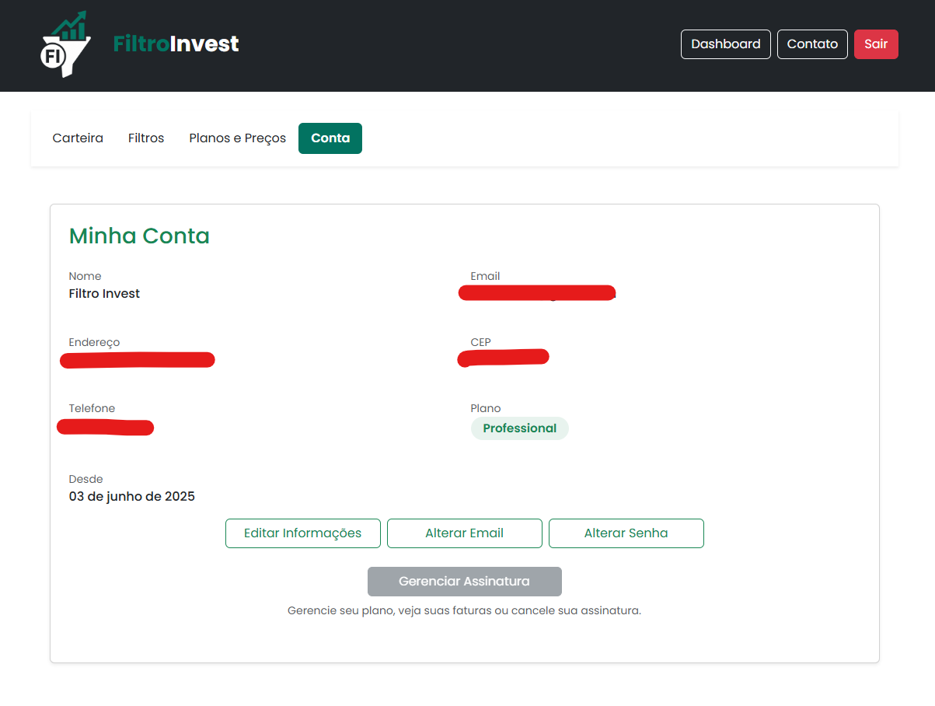Click the Telefone field label

point(92,409)
